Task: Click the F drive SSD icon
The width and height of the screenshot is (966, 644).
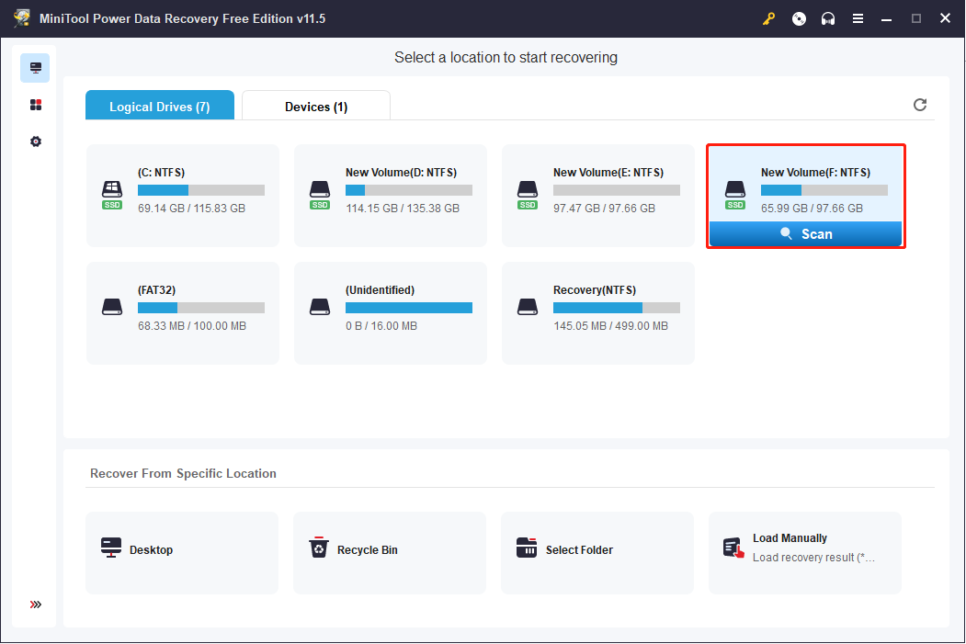Action: (x=735, y=195)
